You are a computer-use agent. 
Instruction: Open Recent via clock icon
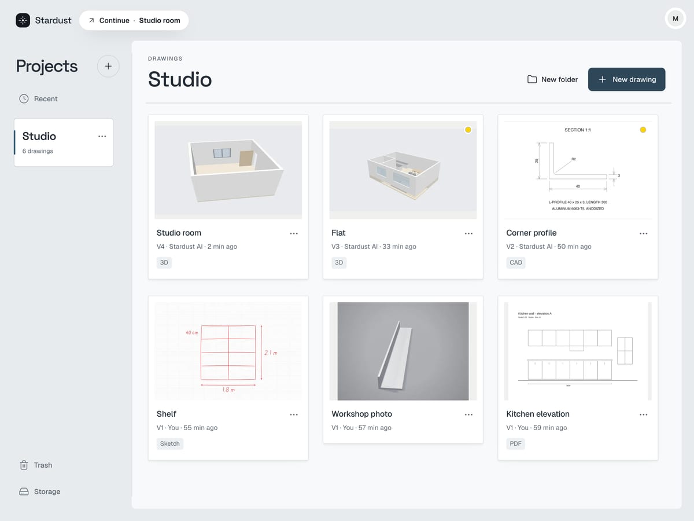[24, 99]
